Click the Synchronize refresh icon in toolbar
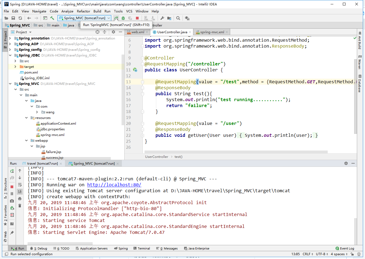 tap(20, 18)
